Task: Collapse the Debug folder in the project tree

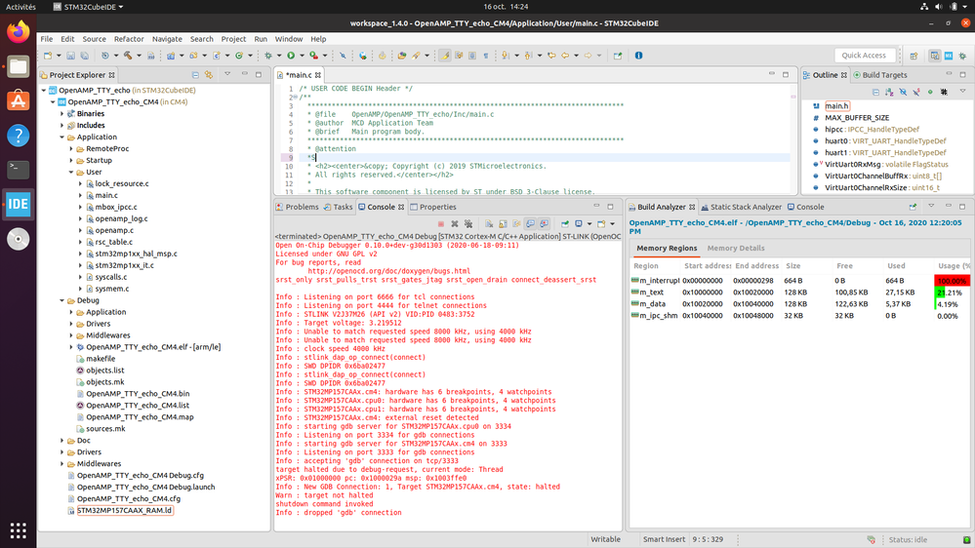Action: (63, 300)
